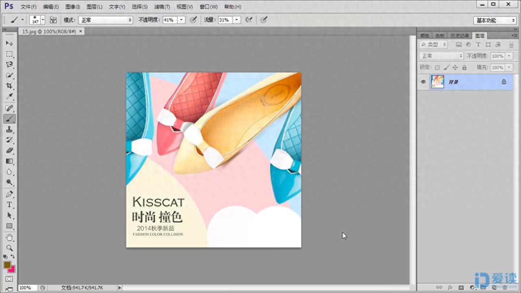Select the Gradient tool
The image size is (521, 293).
(9, 161)
